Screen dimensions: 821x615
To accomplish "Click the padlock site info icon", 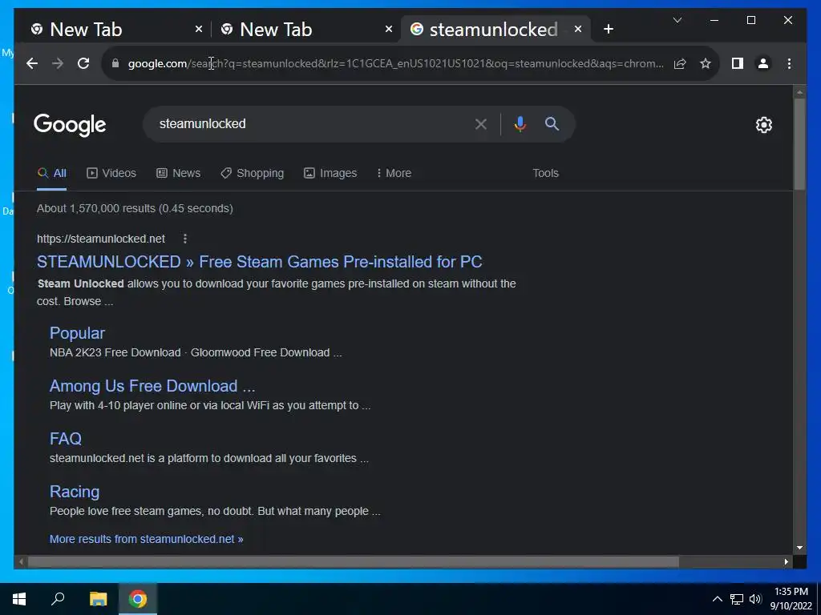I will [x=115, y=63].
